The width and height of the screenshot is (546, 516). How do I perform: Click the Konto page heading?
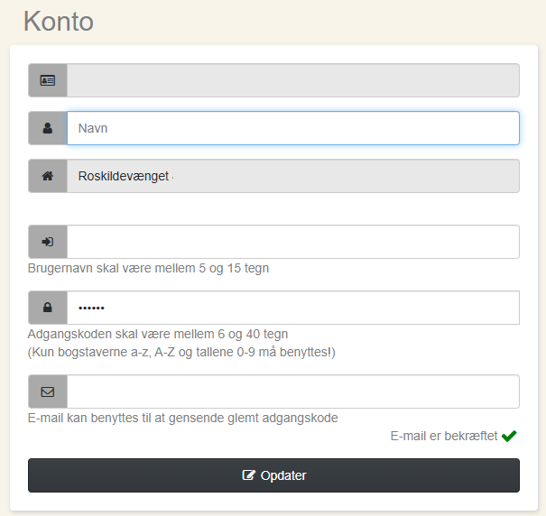59,21
